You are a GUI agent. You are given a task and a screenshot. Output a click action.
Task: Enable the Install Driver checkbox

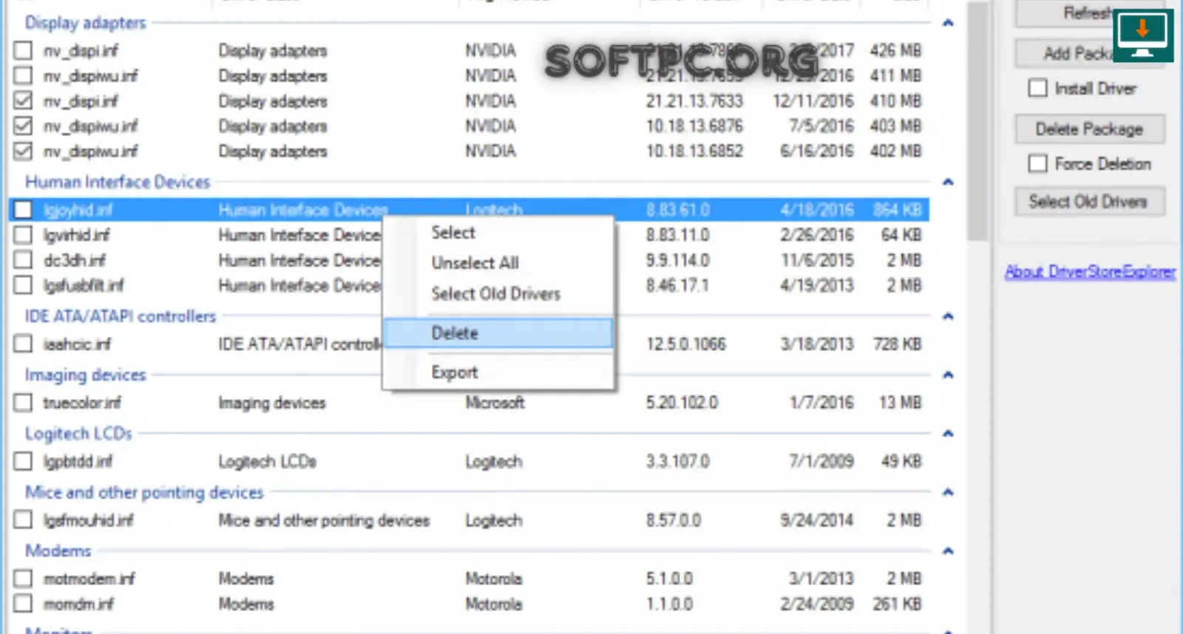point(1038,88)
